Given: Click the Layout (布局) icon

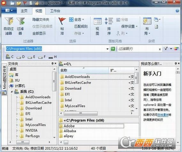Looking at the screenshot, I should (147, 21).
